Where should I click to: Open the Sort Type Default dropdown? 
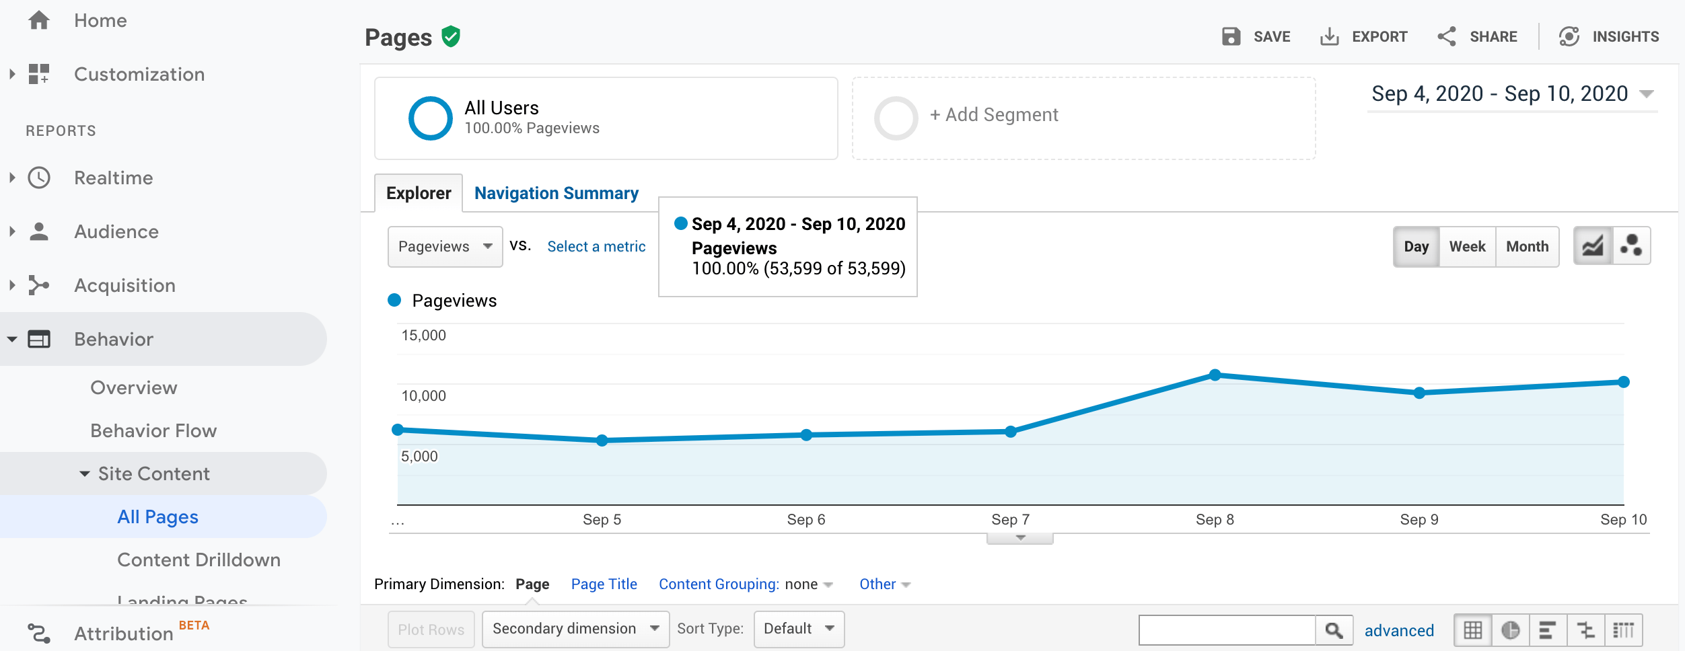point(799,629)
